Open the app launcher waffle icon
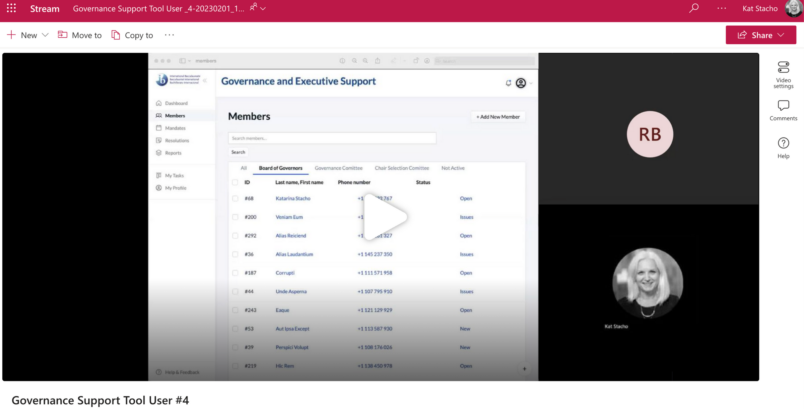The width and height of the screenshot is (804, 409). (11, 8)
